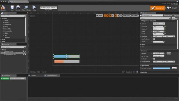Click the Play toolbar button
The width and height of the screenshot is (179, 101).
click(x=34, y=8)
